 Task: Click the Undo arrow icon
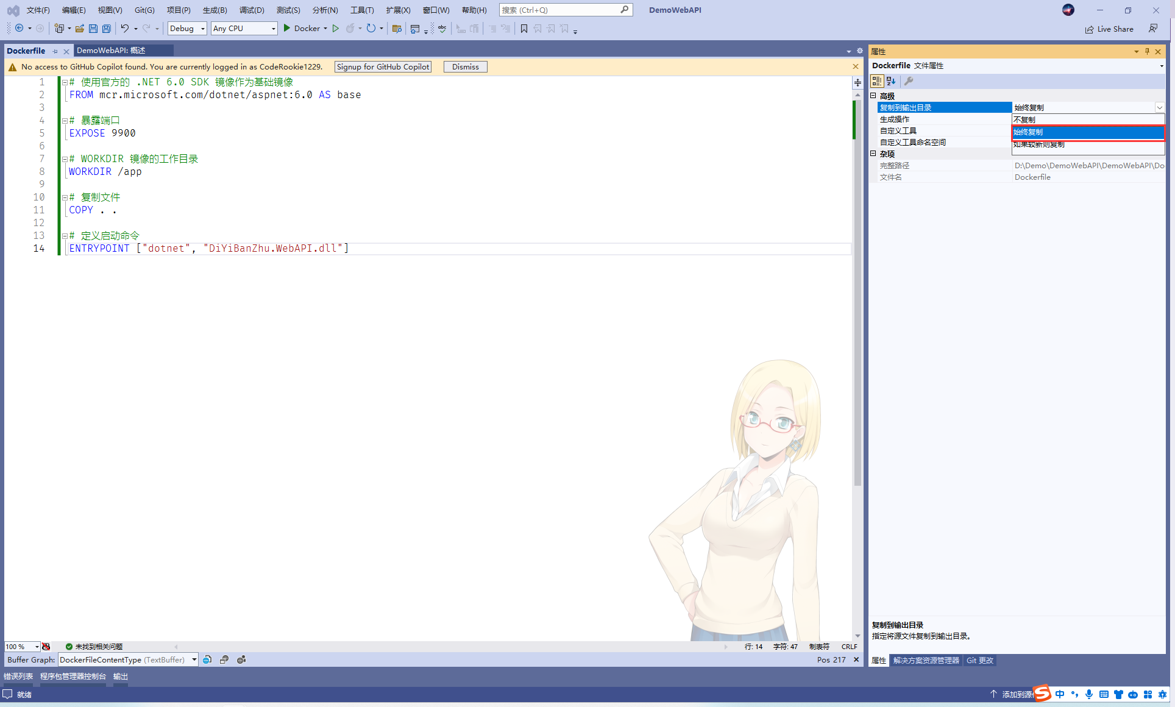coord(124,29)
